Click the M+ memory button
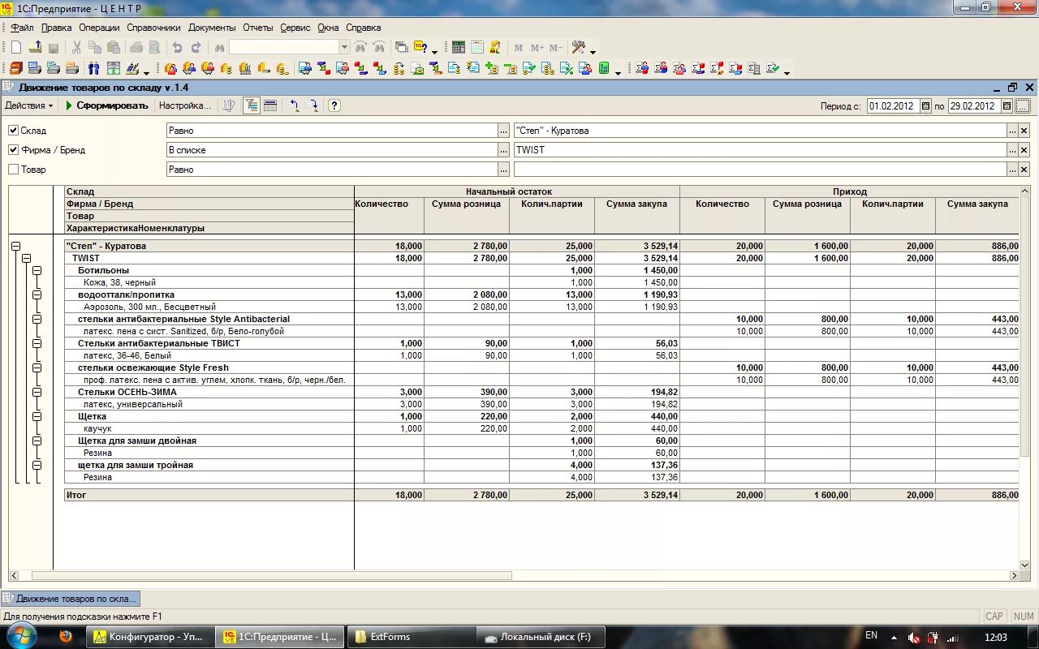Screen dimensions: 1039x649 click(x=537, y=48)
